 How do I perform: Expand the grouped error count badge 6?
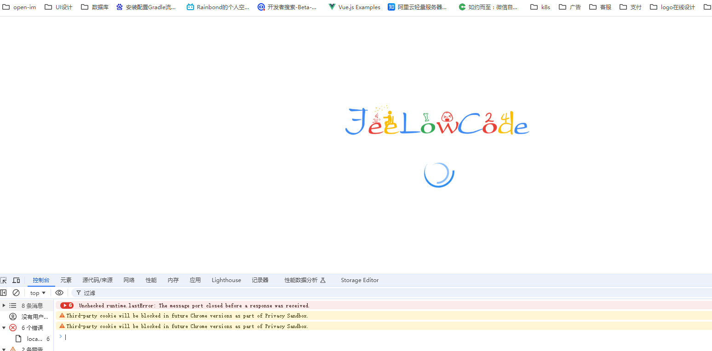67,306
